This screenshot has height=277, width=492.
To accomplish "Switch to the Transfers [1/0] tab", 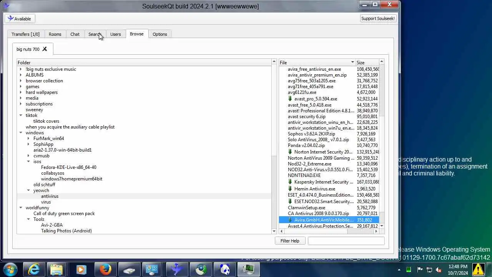I will pos(25,34).
